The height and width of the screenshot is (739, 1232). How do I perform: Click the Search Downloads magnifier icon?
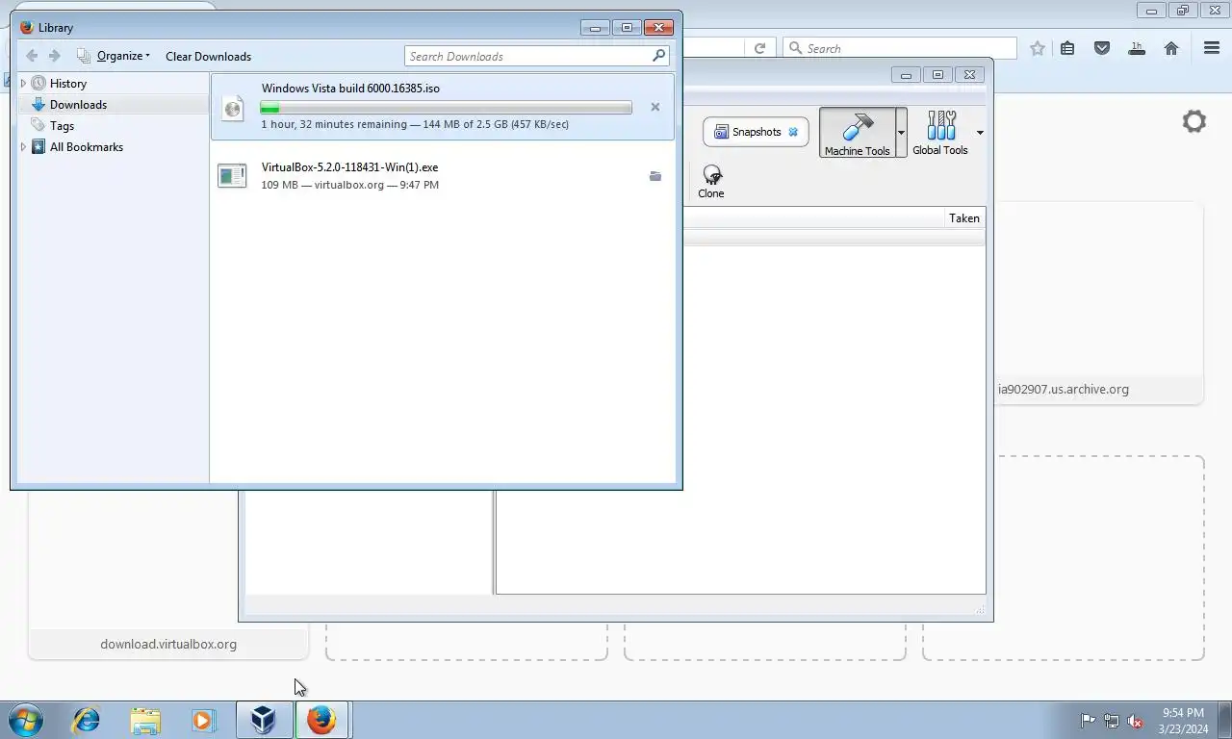(659, 56)
